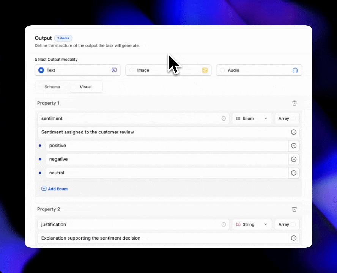Edit the sentiment property name field
The image size is (337, 273).
pyautogui.click(x=133, y=118)
